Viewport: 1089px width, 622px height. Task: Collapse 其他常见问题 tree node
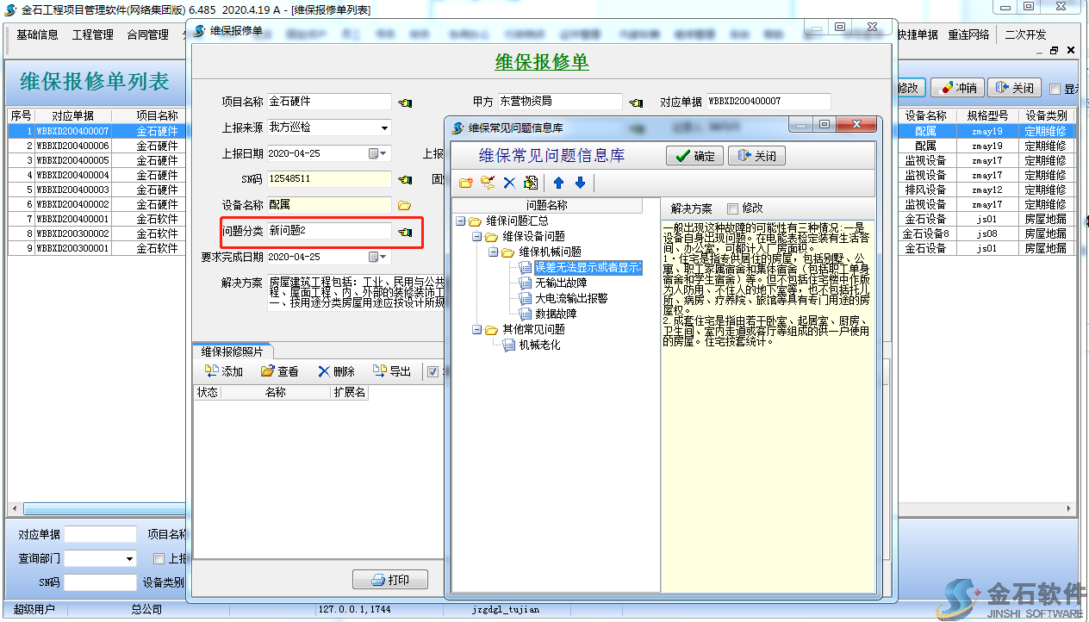click(x=477, y=329)
